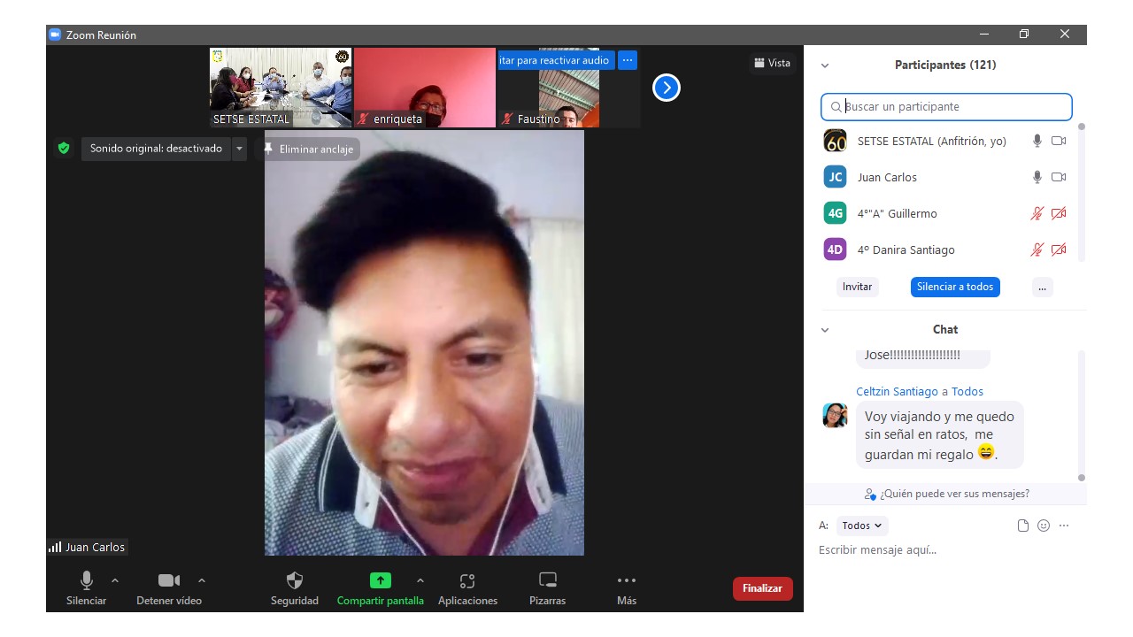Viewport: 1133px width, 637px height.
Task: Click the reactivar audio tooltip button
Action: click(556, 60)
